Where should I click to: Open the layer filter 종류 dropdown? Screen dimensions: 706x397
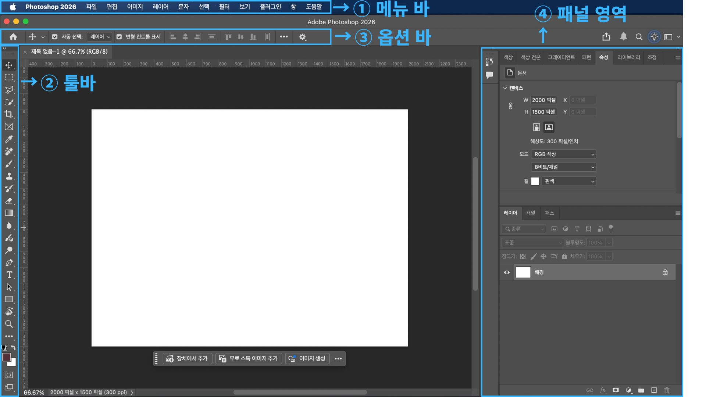point(523,229)
